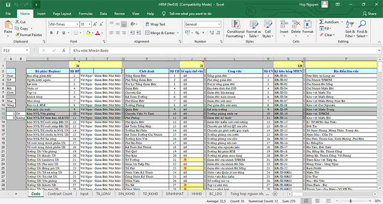The width and height of the screenshot is (383, 204).
Task: Undo the last action
Action: [x=17, y=4]
